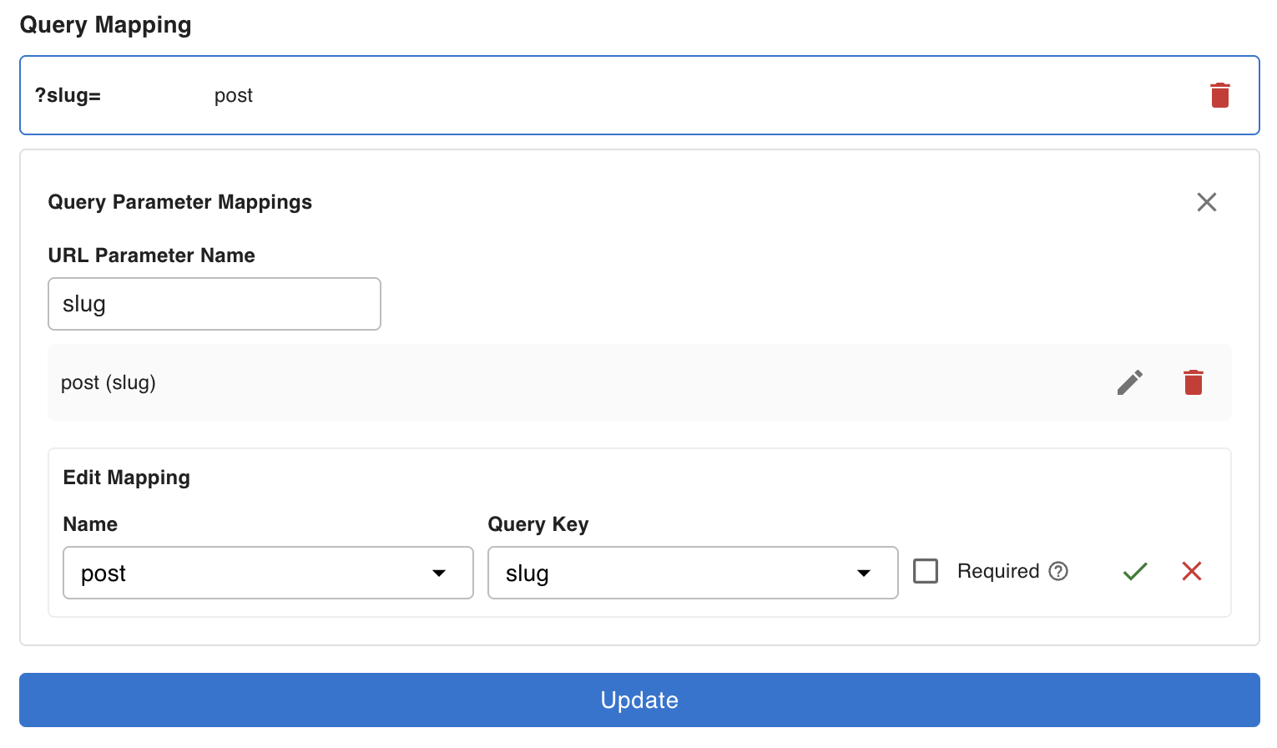Close the Query Parameter Mappings panel
Viewport: 1277px width, 748px height.
tap(1206, 202)
